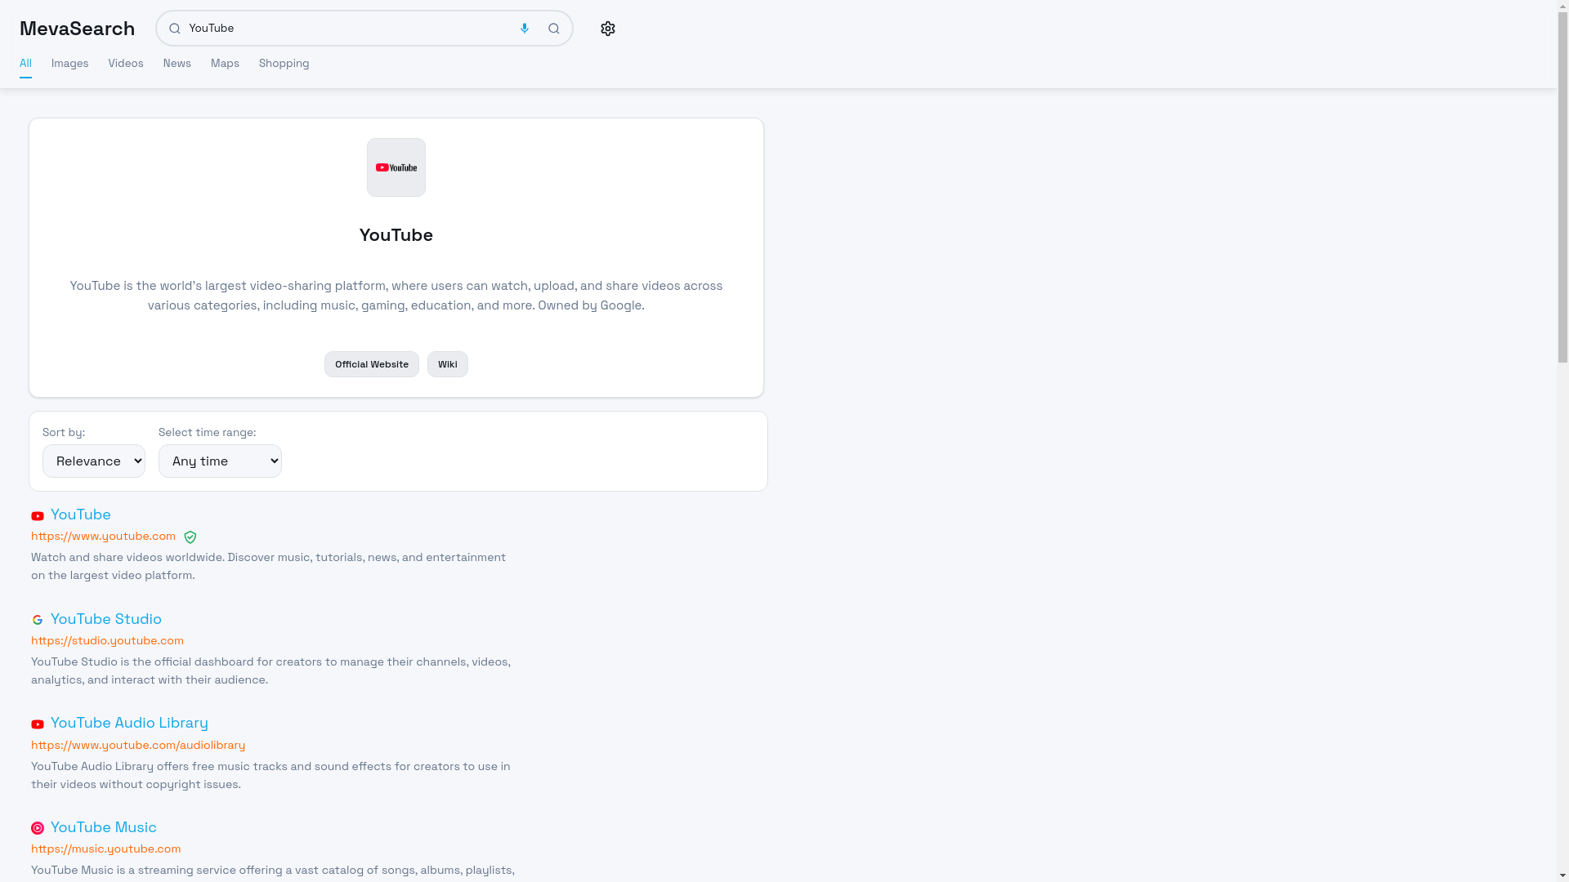Click the 'Select time range:' label

coord(208,433)
